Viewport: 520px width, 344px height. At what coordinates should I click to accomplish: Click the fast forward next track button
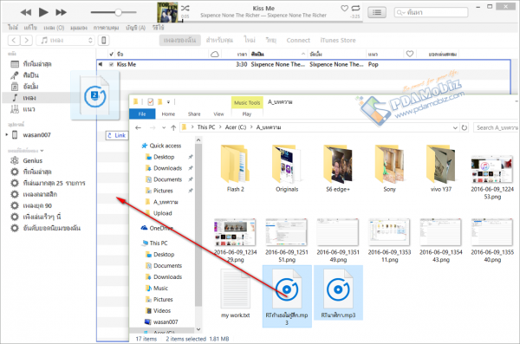pyautogui.click(x=61, y=13)
